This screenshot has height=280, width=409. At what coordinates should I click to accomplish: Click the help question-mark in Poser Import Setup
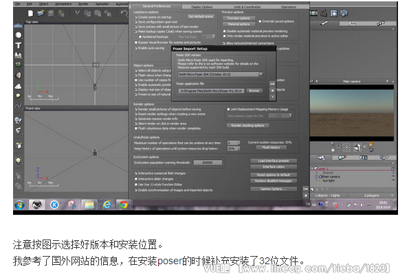pos(272,97)
